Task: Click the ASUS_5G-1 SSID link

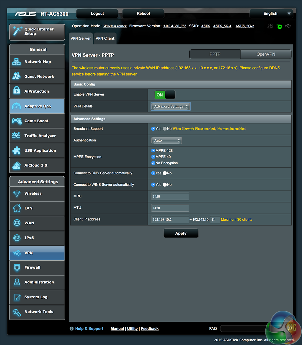Action: tap(222, 26)
